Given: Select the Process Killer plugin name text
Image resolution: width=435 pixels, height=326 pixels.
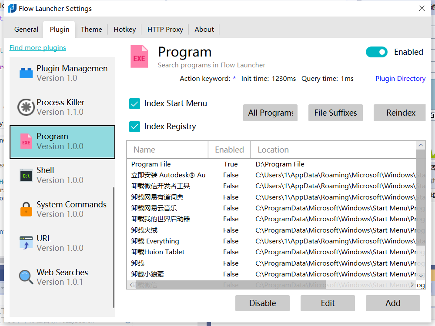Looking at the screenshot, I should coord(60,102).
